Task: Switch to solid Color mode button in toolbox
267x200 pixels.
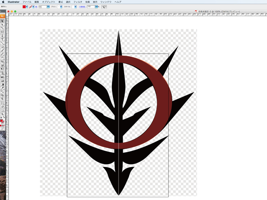Action: [x=1, y=125]
